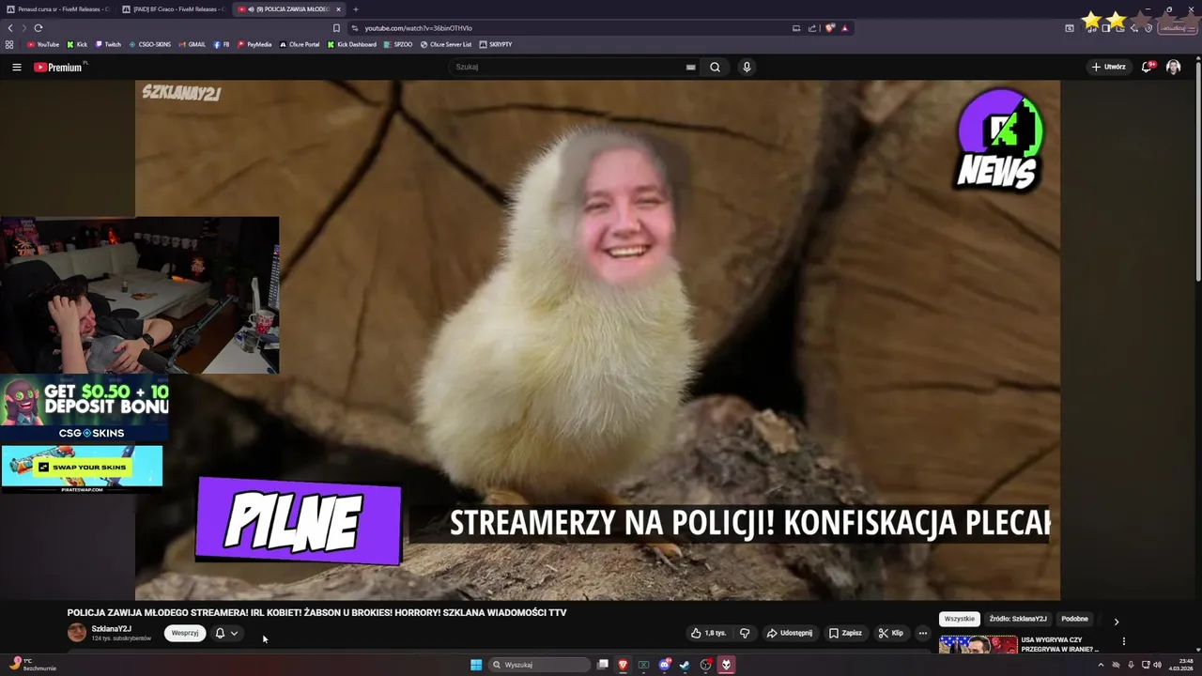Click the taskbar Wyszukaj search box
The width and height of the screenshot is (1202, 676).
tap(539, 665)
